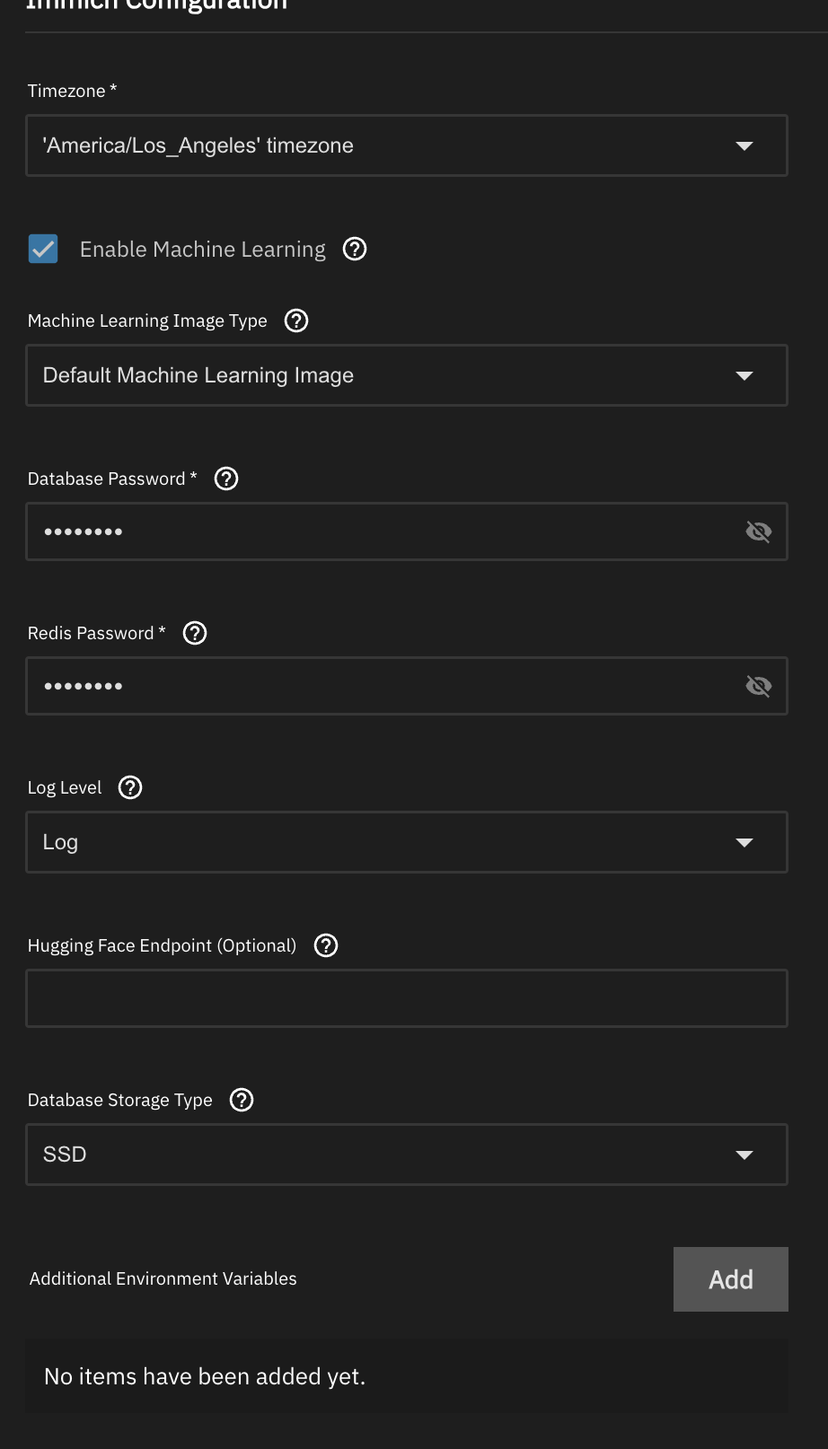
Task: Expand the Database Storage Type dropdown
Action: point(406,1155)
